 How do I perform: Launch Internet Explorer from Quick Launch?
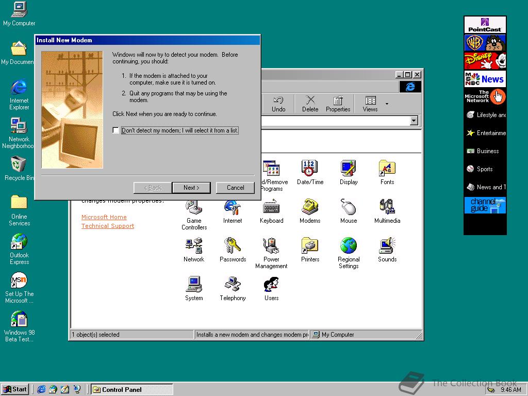pyautogui.click(x=41, y=389)
